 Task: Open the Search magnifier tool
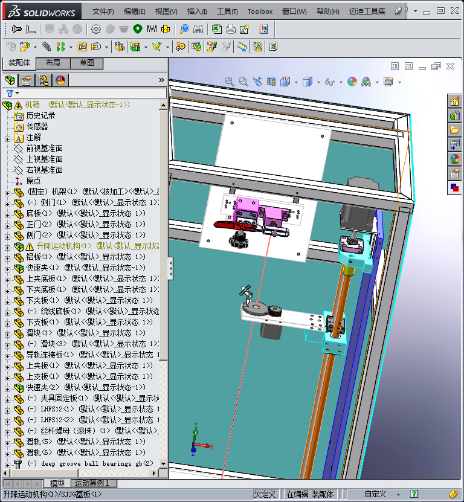pyautogui.click(x=184, y=29)
